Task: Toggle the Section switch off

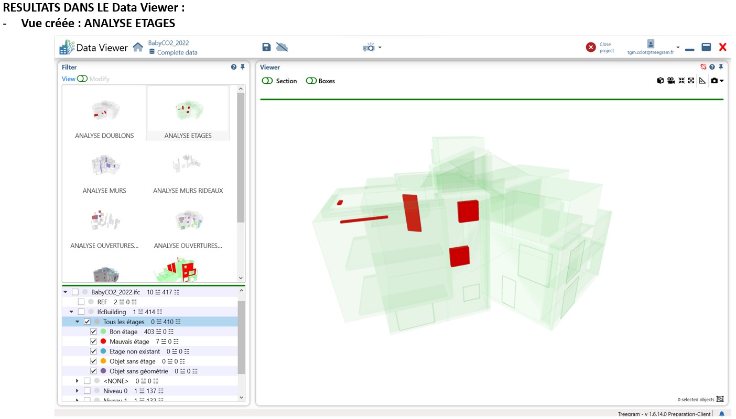Action: (x=268, y=81)
